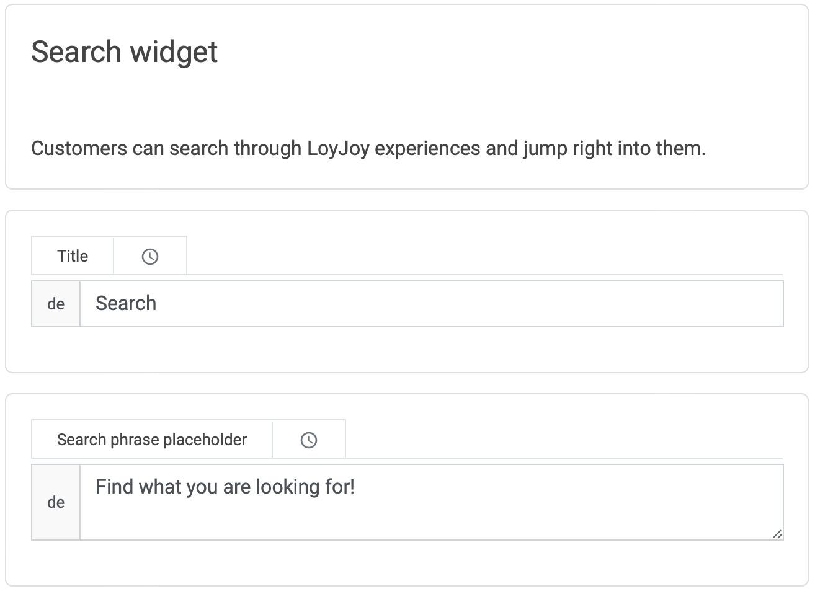Collapse the Search widget description card
815x589 pixels.
tap(124, 51)
